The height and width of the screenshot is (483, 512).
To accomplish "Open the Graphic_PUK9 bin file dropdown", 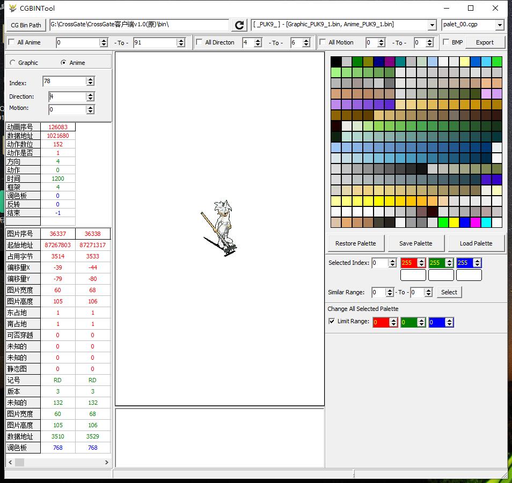I will [x=432, y=25].
